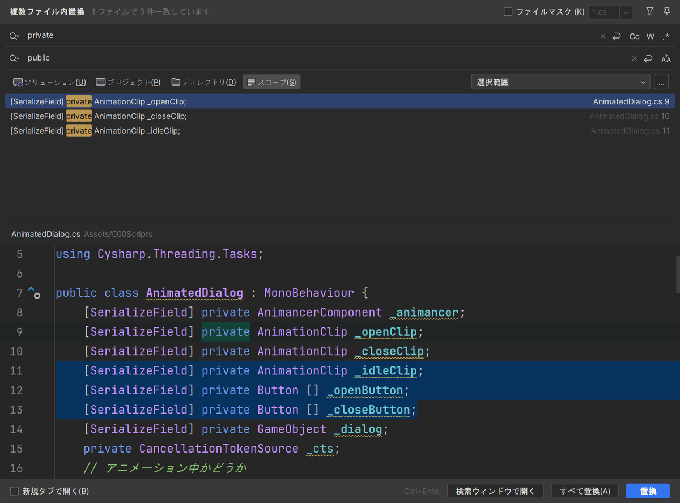Clear the replace field with the X icon
The height and width of the screenshot is (503, 680).
coord(634,58)
